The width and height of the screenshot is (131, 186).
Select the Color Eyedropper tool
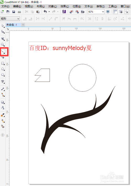pyautogui.click(x=3, y=115)
